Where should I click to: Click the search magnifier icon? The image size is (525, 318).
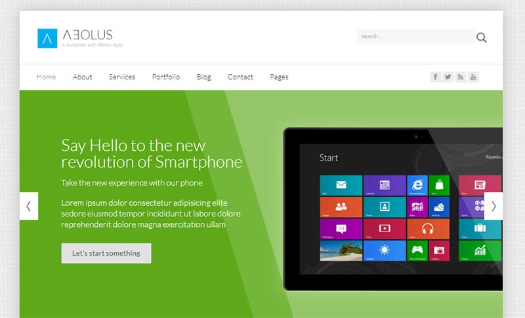tap(482, 37)
